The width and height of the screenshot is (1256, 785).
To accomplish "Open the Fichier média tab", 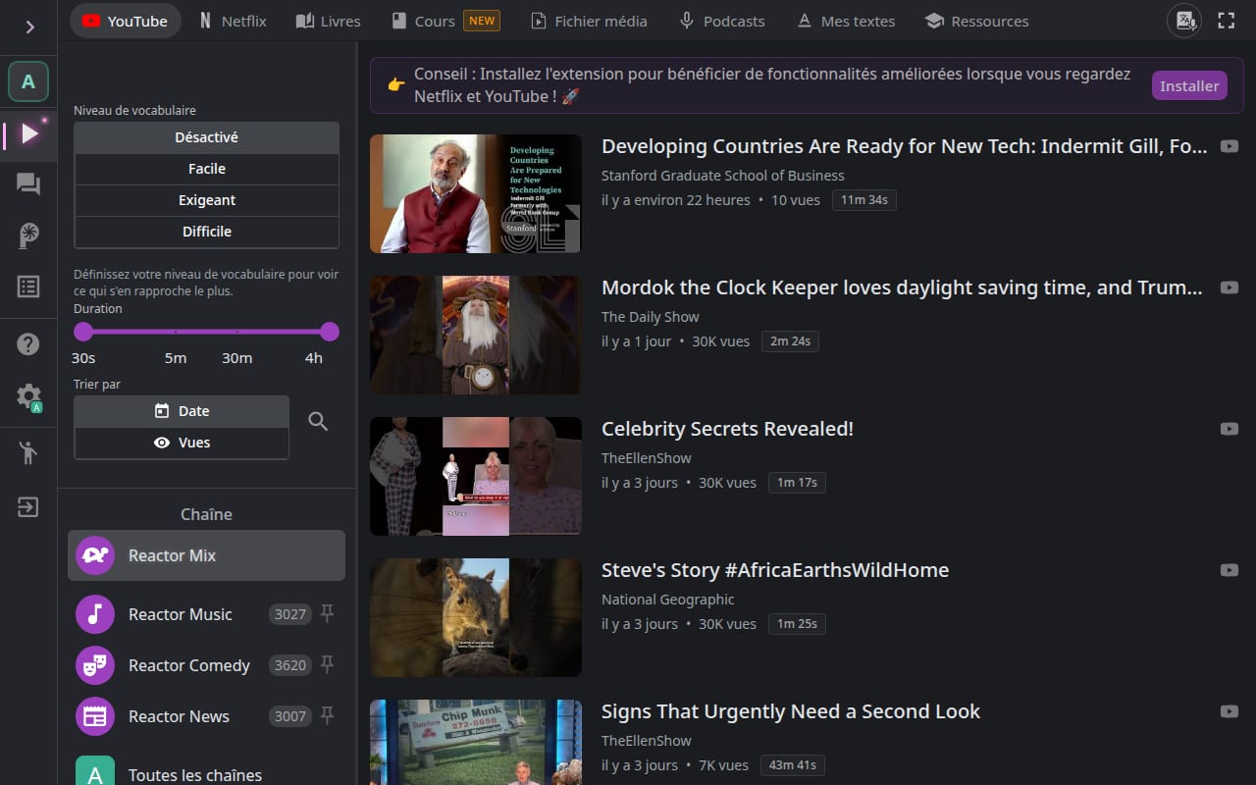I will (589, 21).
